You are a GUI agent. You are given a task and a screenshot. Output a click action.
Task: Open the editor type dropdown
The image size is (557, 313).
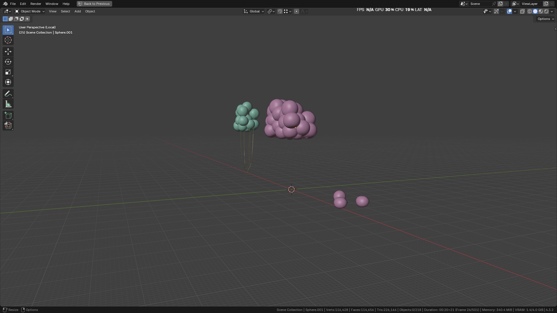tap(7, 11)
